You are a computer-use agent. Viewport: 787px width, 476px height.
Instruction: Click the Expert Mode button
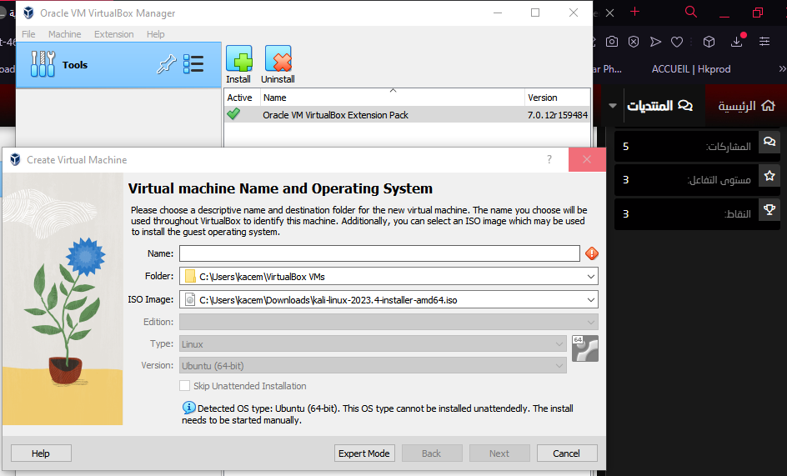(x=364, y=453)
